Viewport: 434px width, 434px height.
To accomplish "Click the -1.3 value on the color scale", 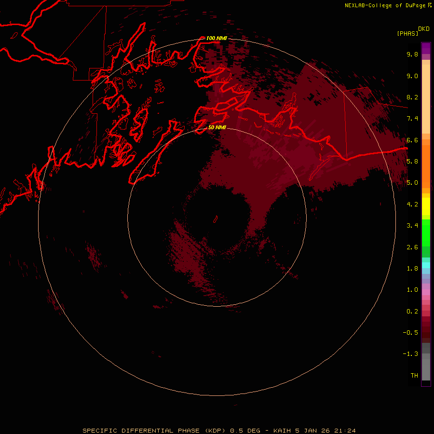I will point(410,354).
